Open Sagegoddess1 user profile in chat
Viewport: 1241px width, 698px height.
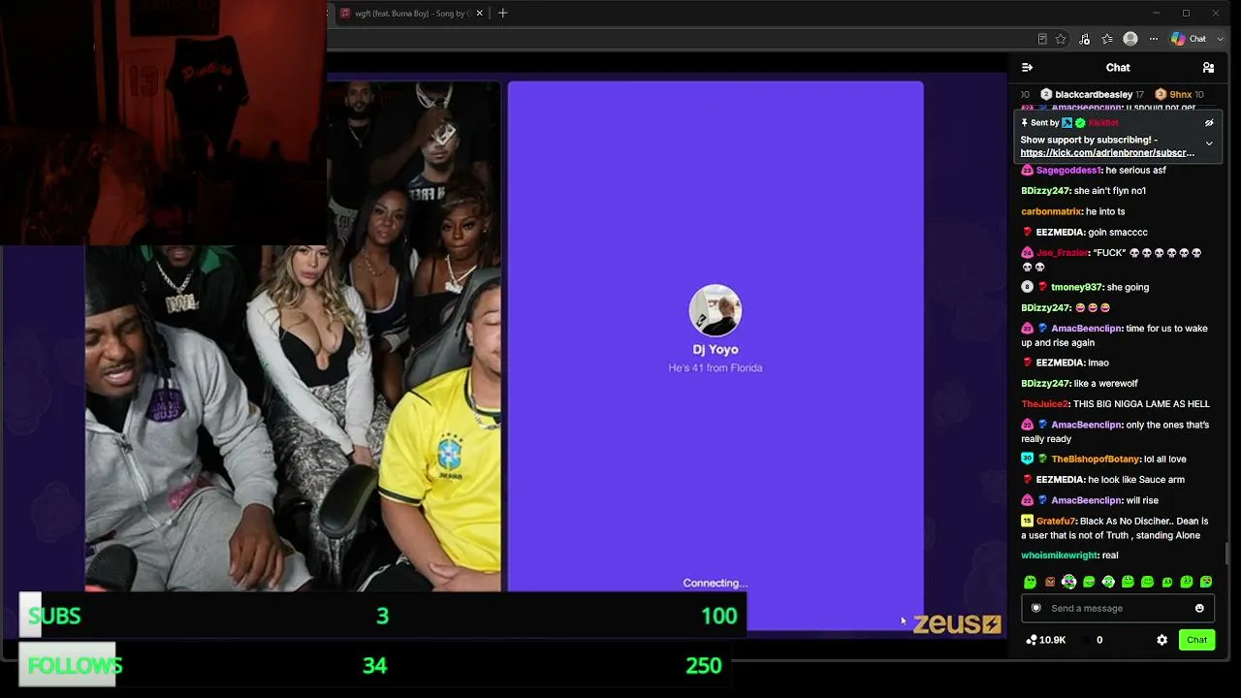(x=1068, y=171)
